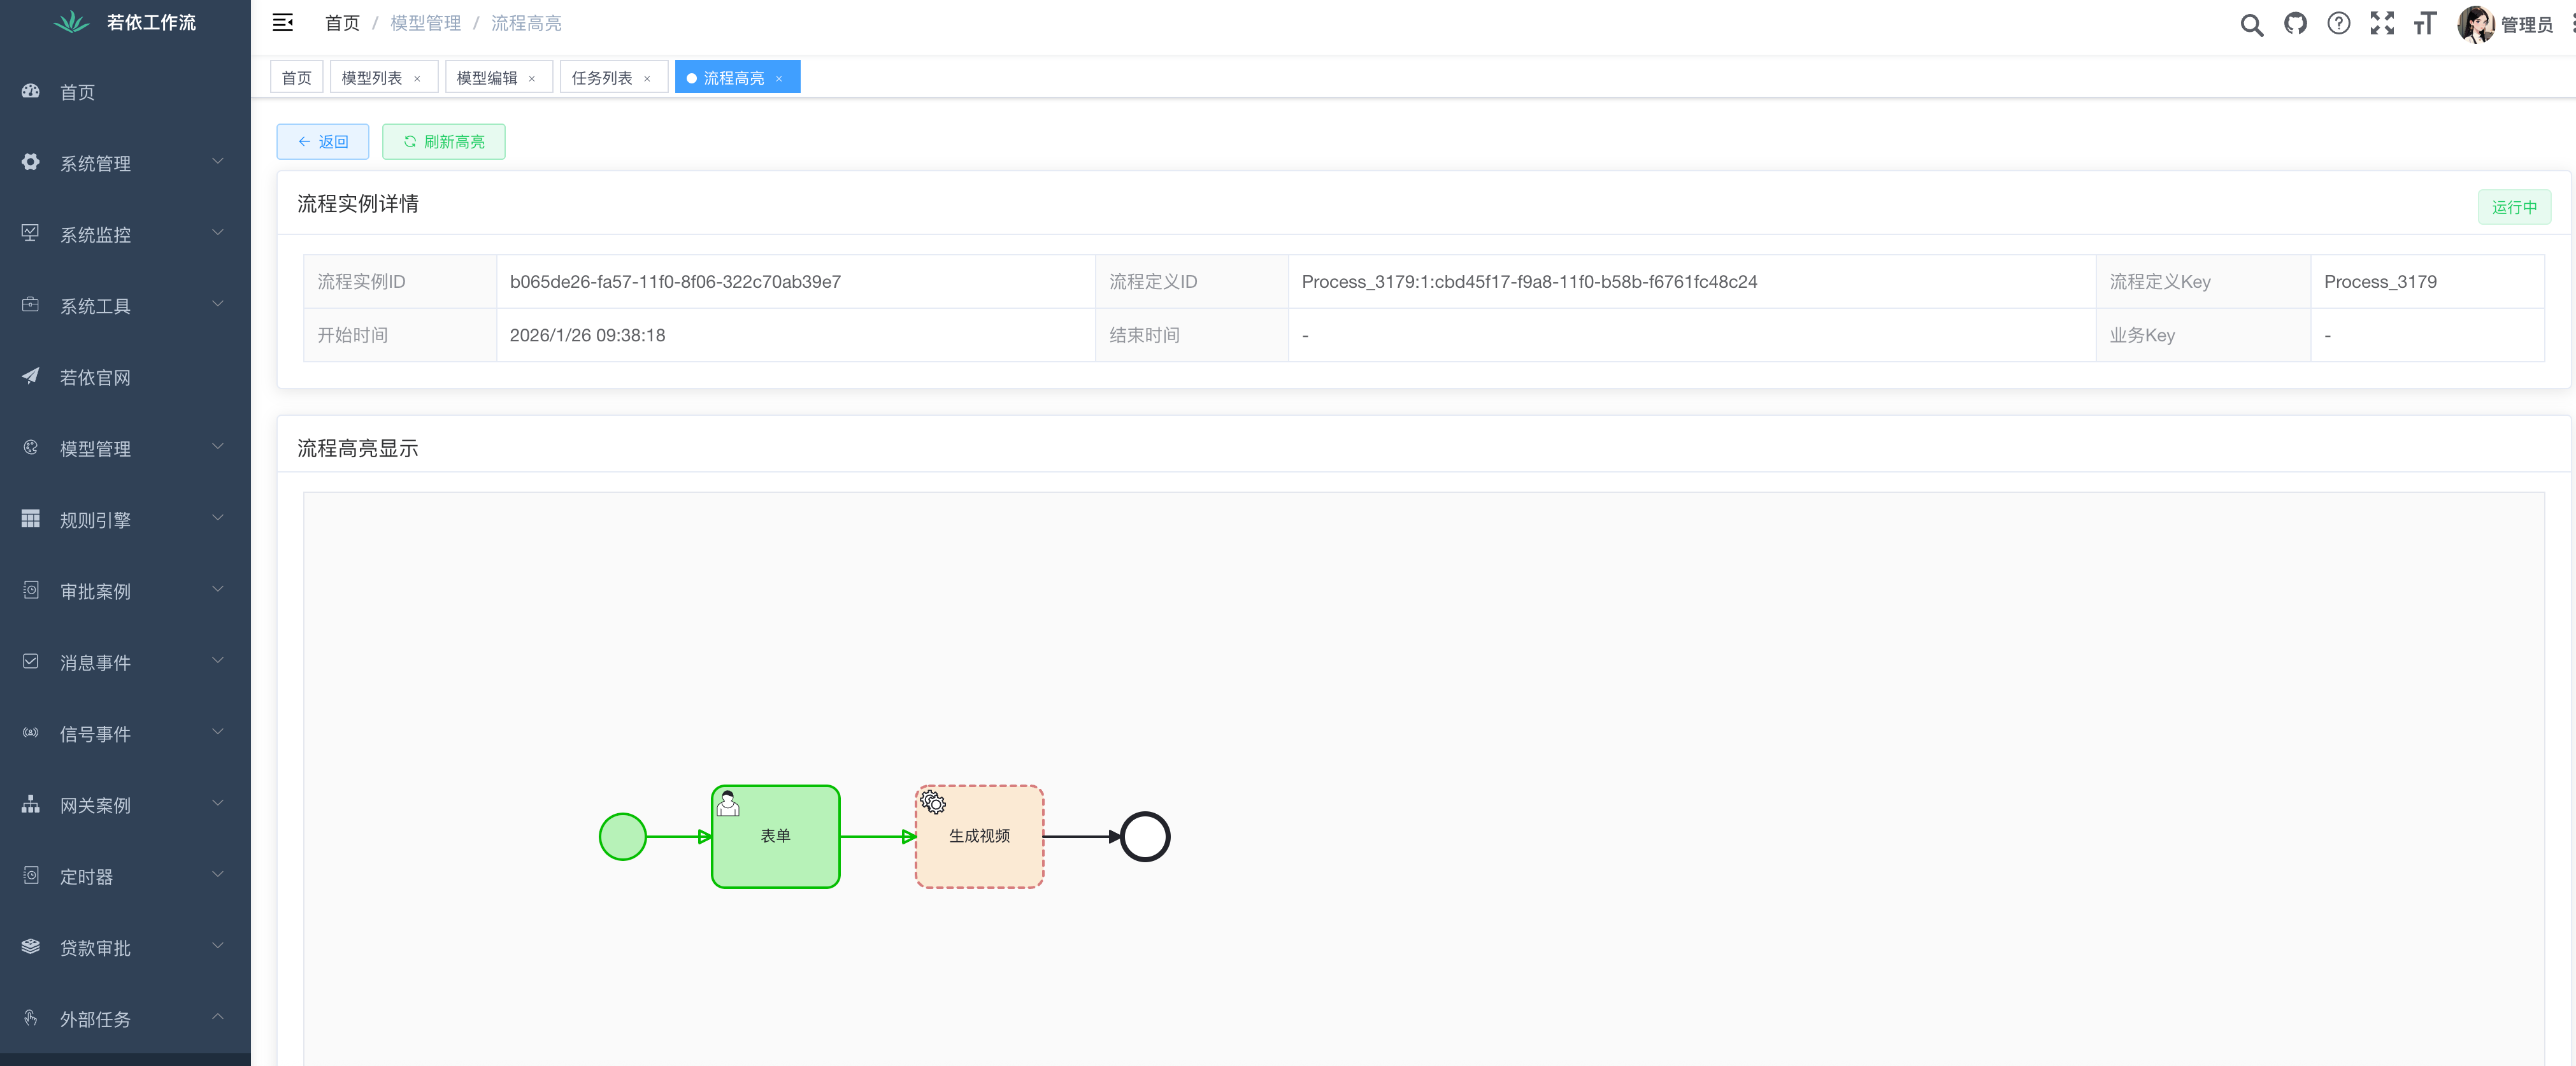Expand the 消息事件 menu chevron
The width and height of the screenshot is (2576, 1066).
click(218, 660)
